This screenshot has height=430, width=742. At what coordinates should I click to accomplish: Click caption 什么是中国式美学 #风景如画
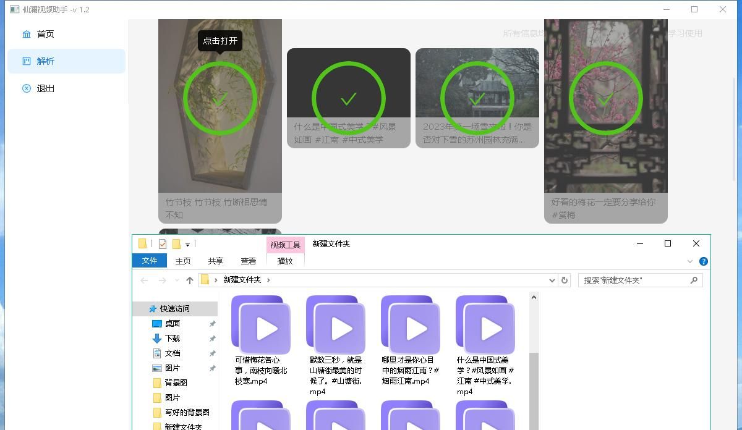345,133
